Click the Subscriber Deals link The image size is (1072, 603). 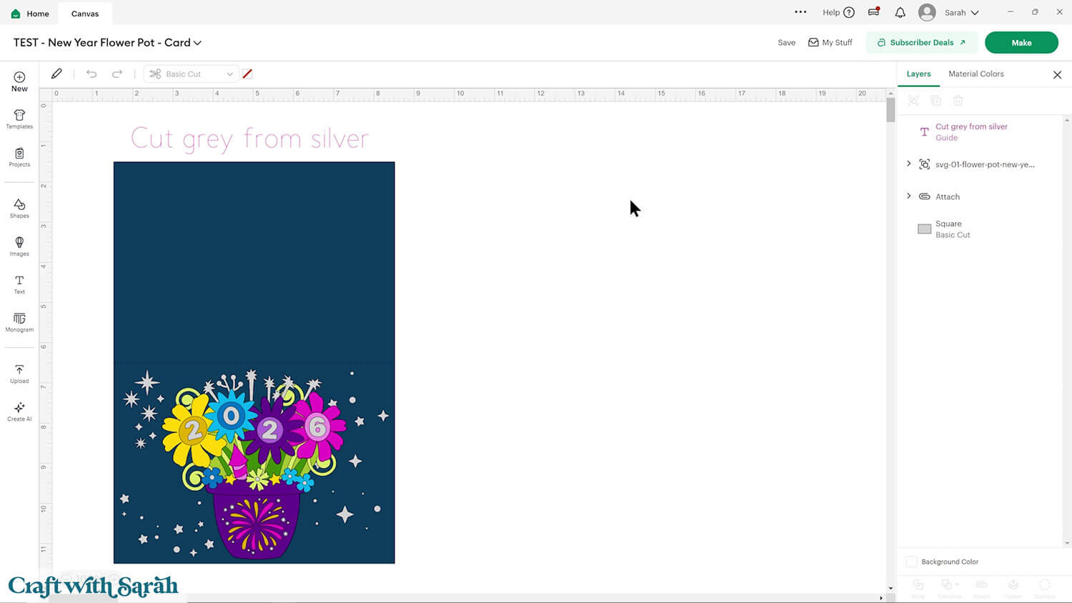click(x=920, y=42)
